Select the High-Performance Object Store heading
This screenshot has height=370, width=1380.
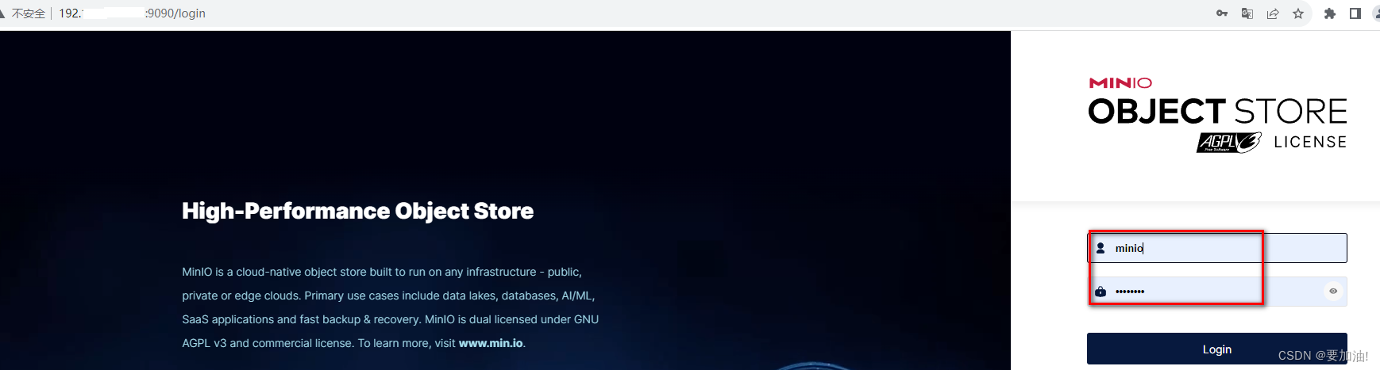click(x=357, y=211)
